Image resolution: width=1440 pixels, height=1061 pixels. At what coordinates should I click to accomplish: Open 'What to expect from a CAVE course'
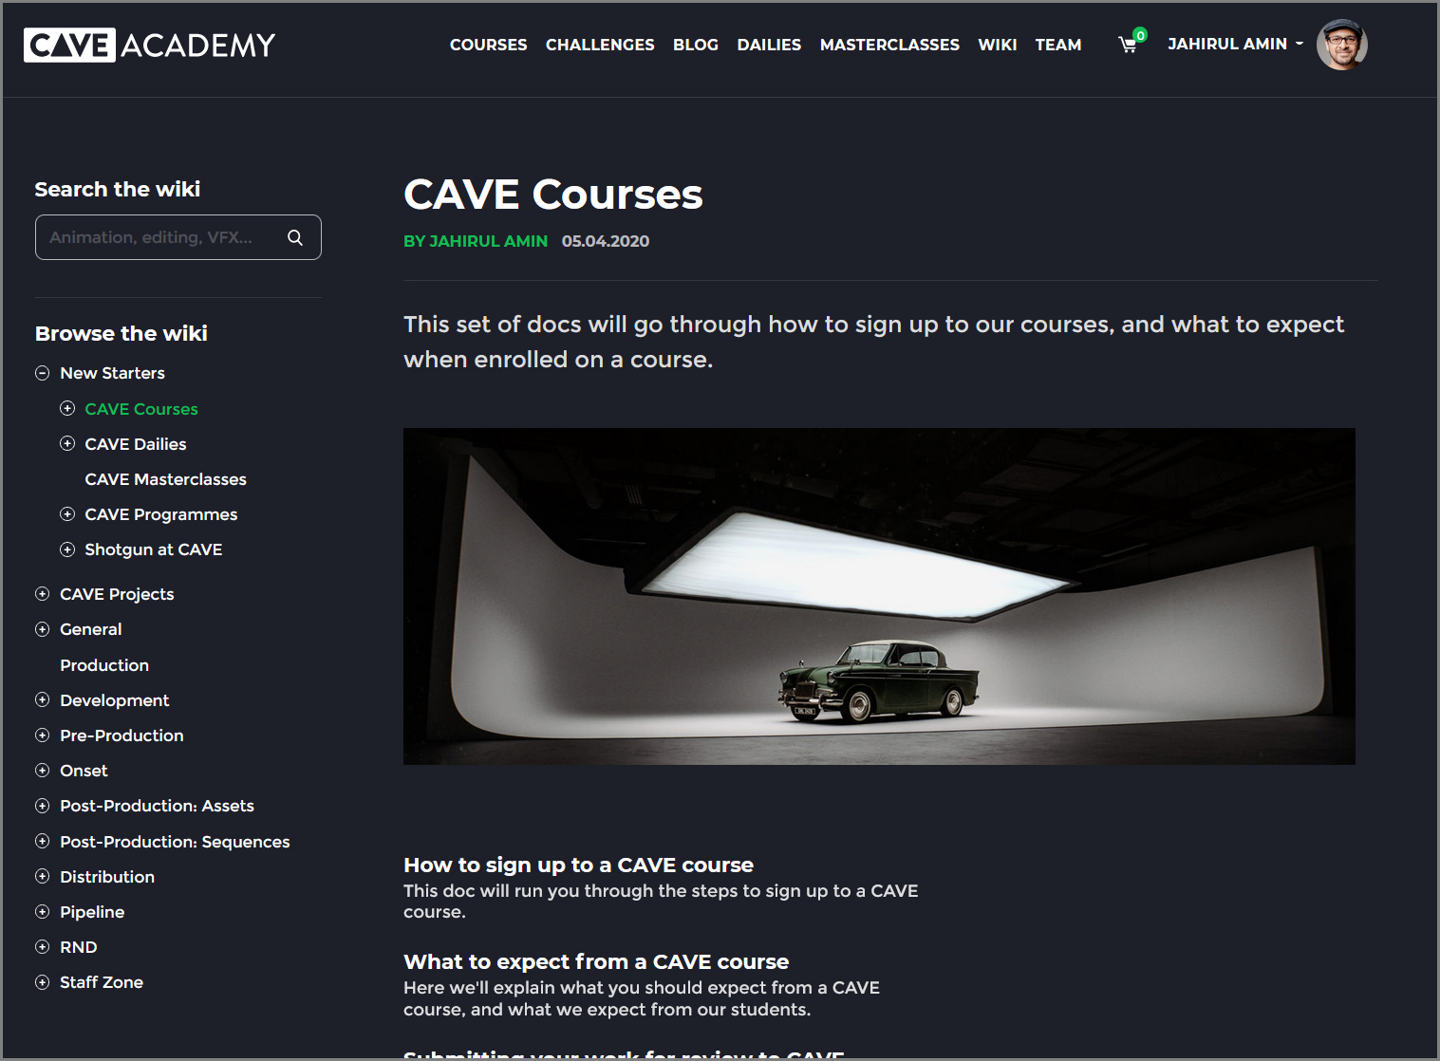(596, 961)
